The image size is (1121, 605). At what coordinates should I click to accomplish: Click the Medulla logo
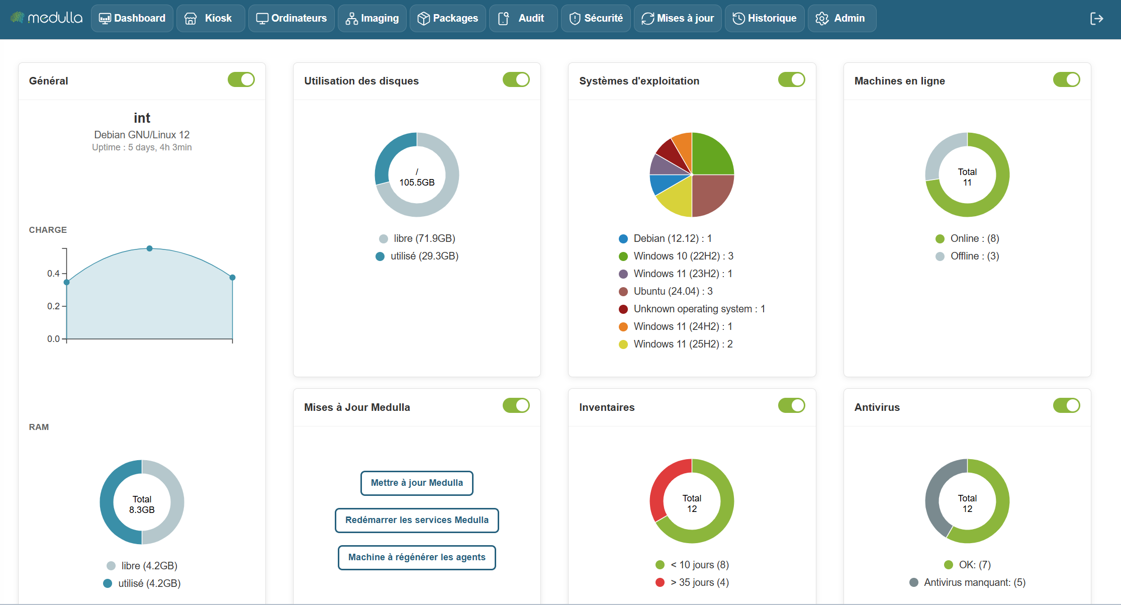(x=46, y=18)
